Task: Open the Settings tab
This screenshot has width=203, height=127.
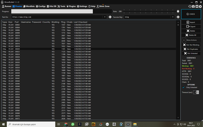Action: coord(82,6)
